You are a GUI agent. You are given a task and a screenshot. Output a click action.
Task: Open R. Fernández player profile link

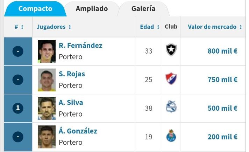click(80, 46)
